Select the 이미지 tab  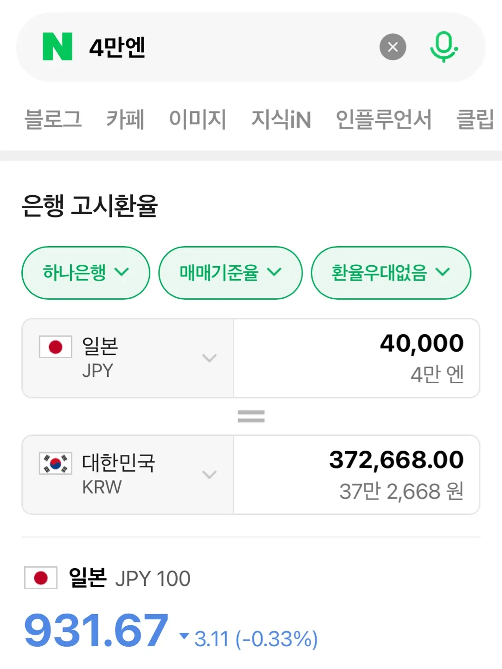click(x=198, y=119)
